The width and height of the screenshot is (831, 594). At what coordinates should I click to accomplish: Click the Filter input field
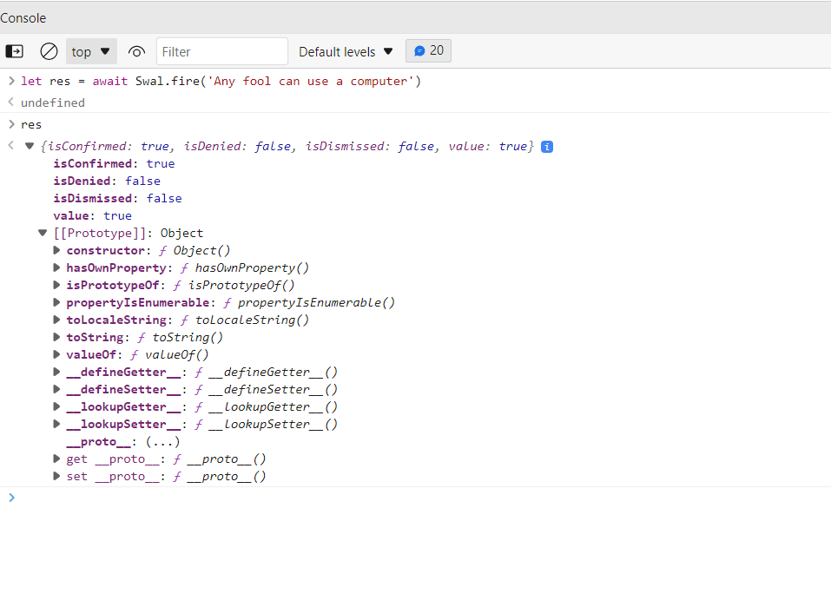click(x=221, y=51)
